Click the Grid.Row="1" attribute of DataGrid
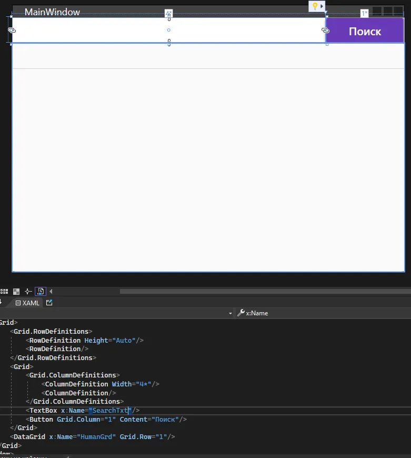The width and height of the screenshot is (411, 458). 143,436
